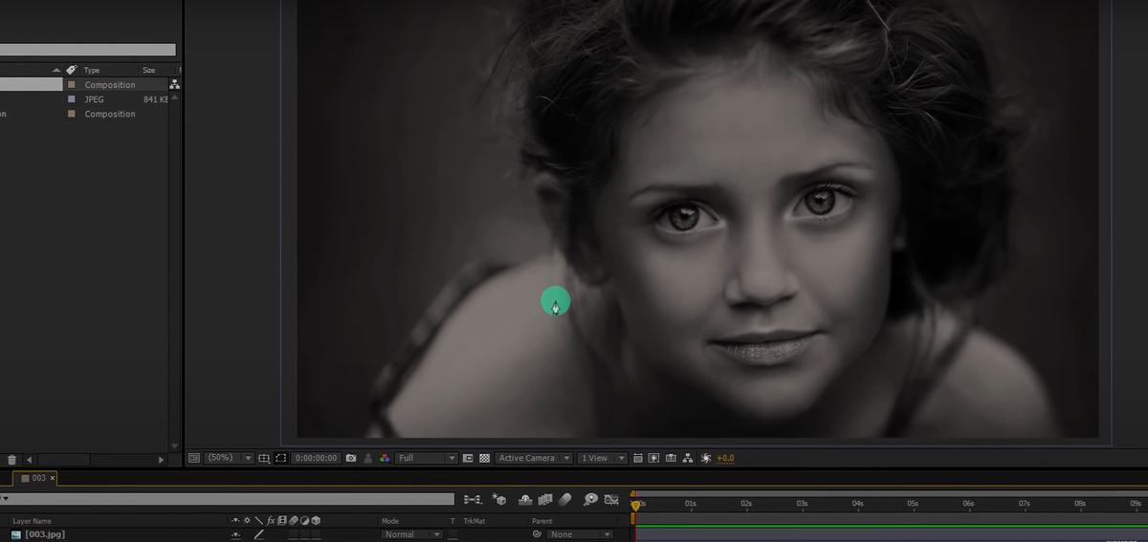1148x542 pixels.
Task: Open the 1 View layout dropdown
Action: click(603, 458)
